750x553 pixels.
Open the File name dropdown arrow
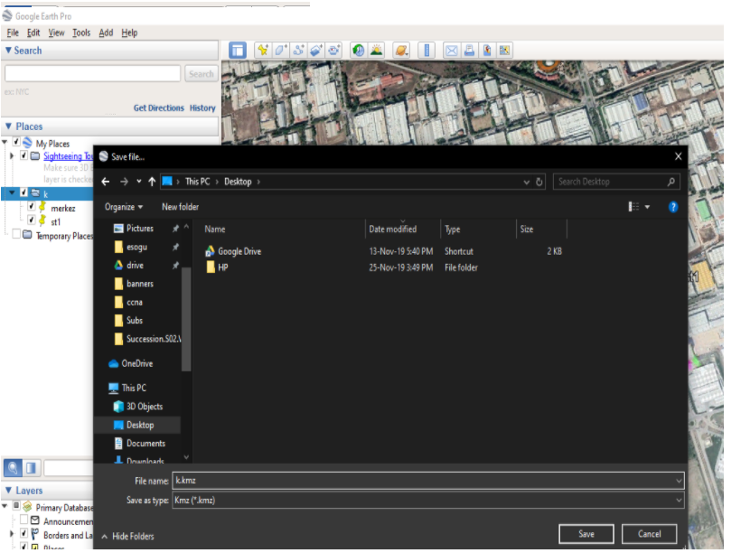coord(679,481)
